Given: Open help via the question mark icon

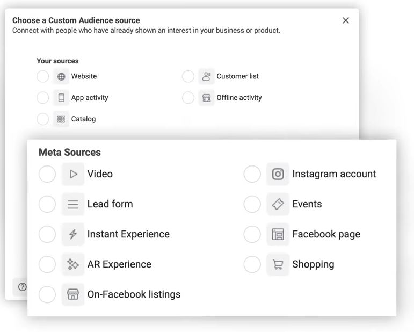Looking at the screenshot, I should tap(23, 287).
